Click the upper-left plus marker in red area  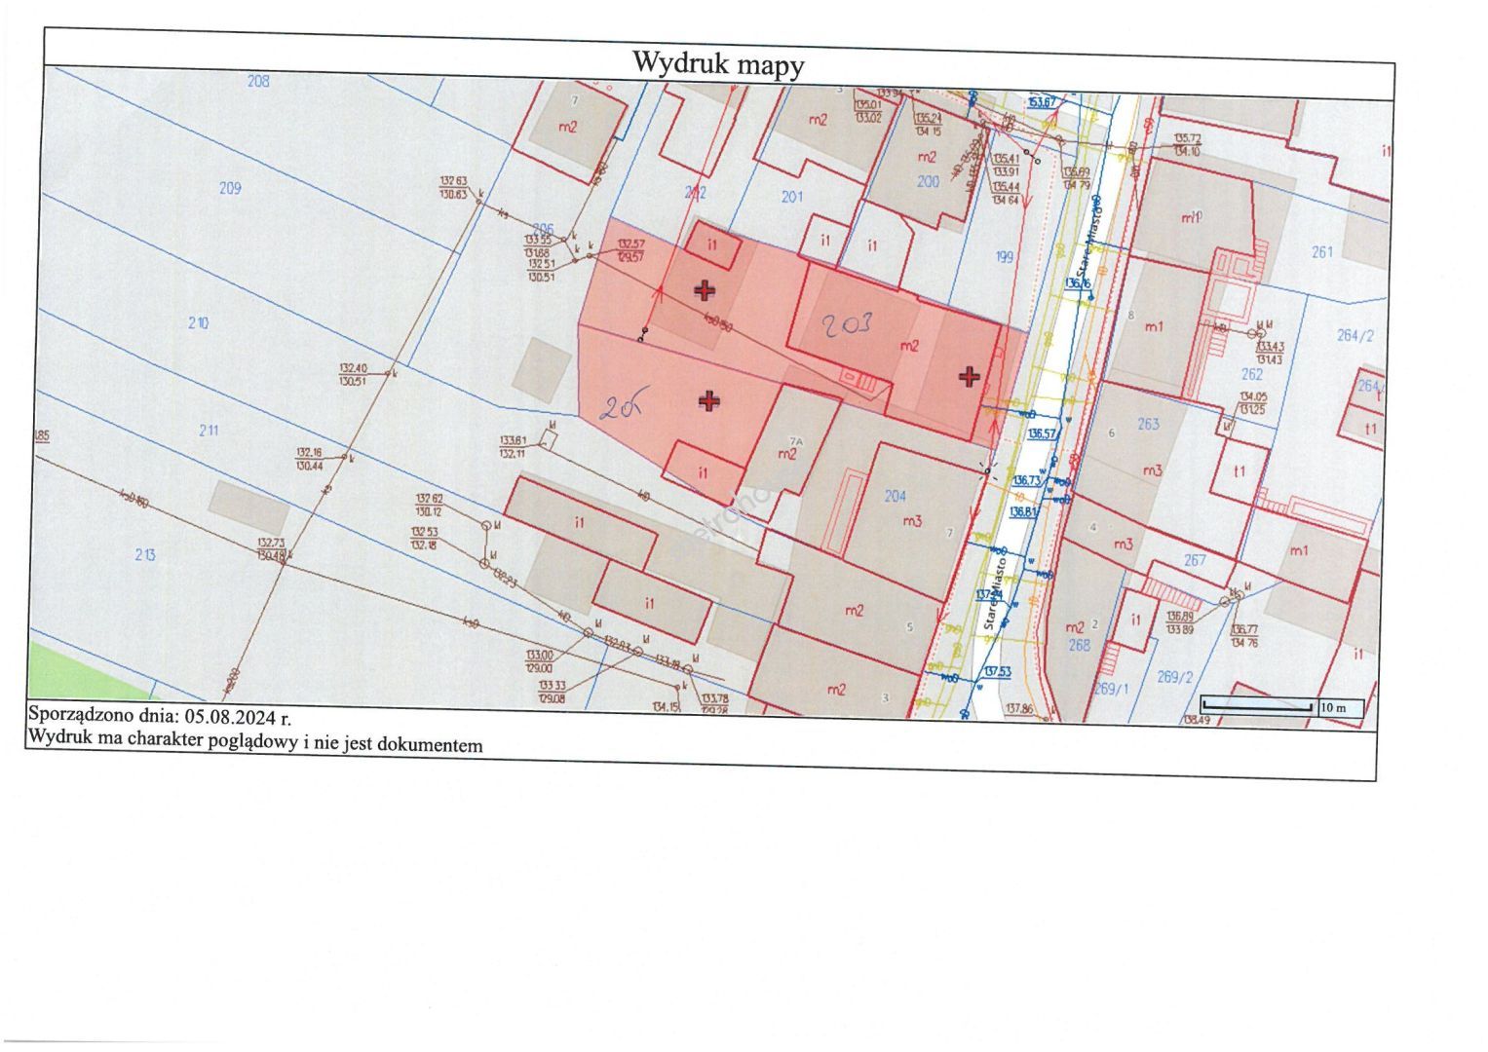[704, 290]
